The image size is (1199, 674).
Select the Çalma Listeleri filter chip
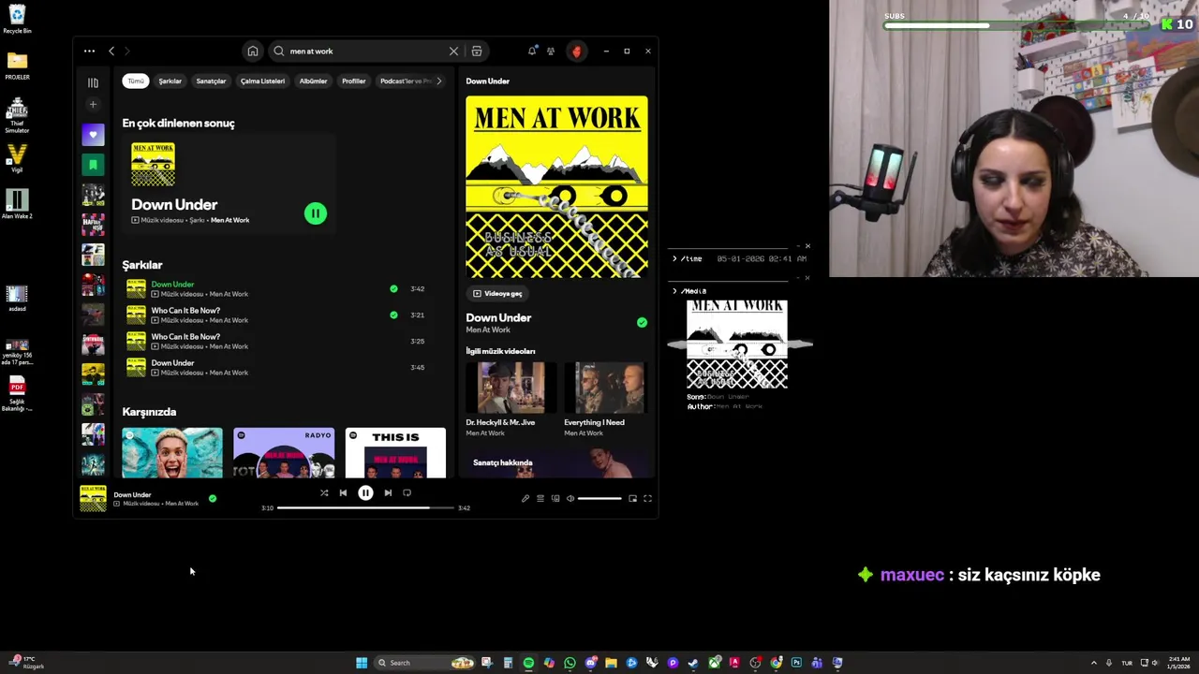[x=262, y=81]
